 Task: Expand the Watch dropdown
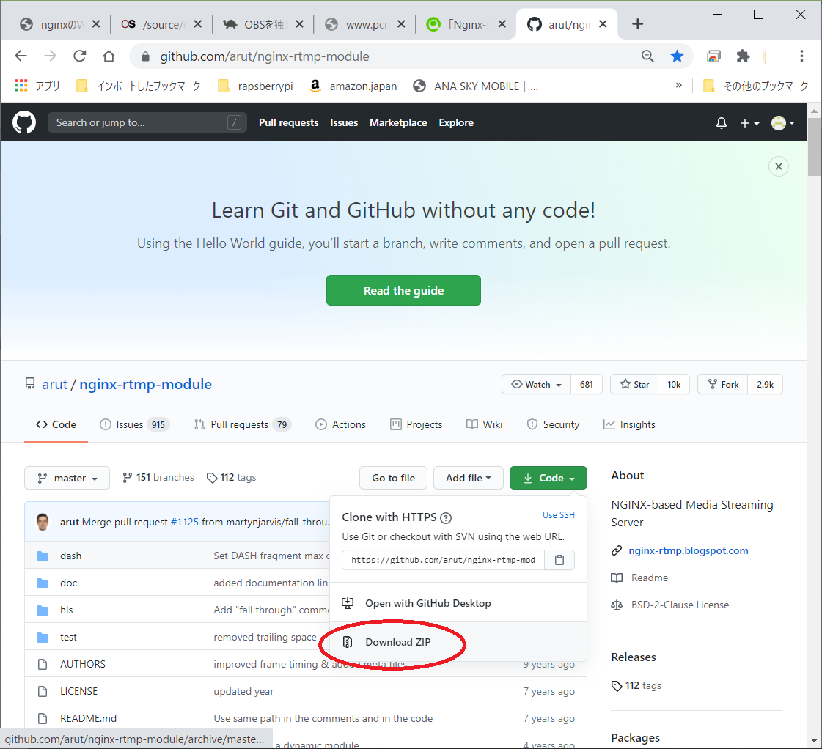pos(536,385)
